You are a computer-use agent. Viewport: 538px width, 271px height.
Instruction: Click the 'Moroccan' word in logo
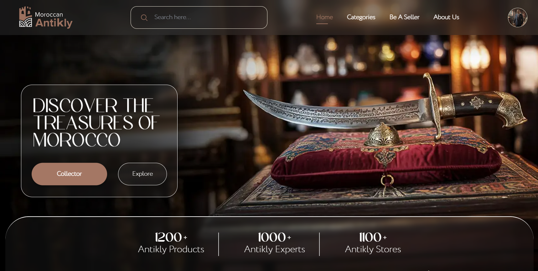pos(49,15)
